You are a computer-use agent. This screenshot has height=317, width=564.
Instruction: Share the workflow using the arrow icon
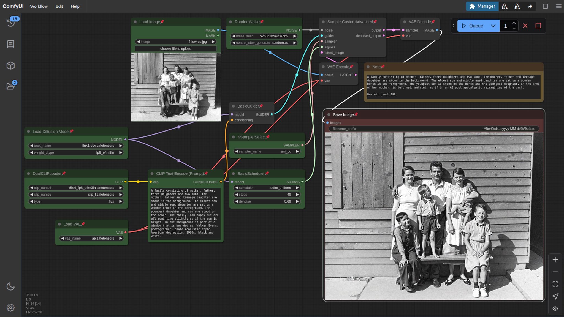[x=529, y=6]
